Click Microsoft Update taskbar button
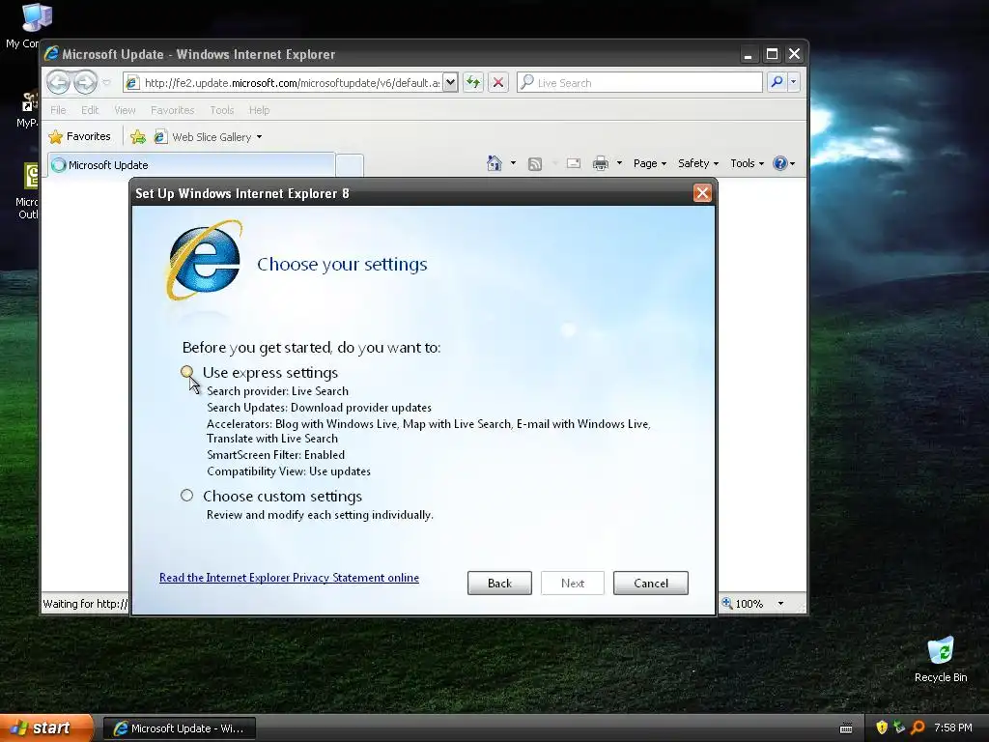 click(x=179, y=728)
